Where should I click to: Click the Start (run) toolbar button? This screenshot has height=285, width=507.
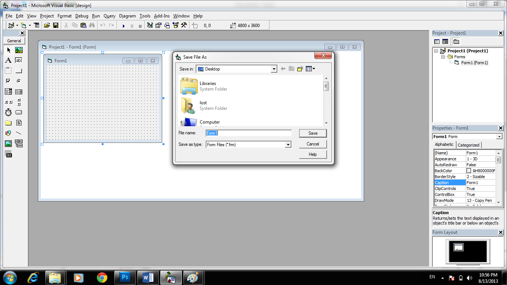[124, 26]
